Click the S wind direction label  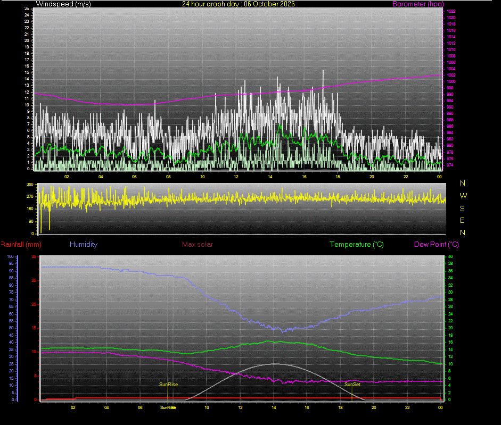462,209
